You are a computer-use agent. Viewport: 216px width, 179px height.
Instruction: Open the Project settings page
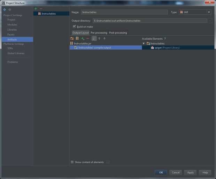click(11, 20)
